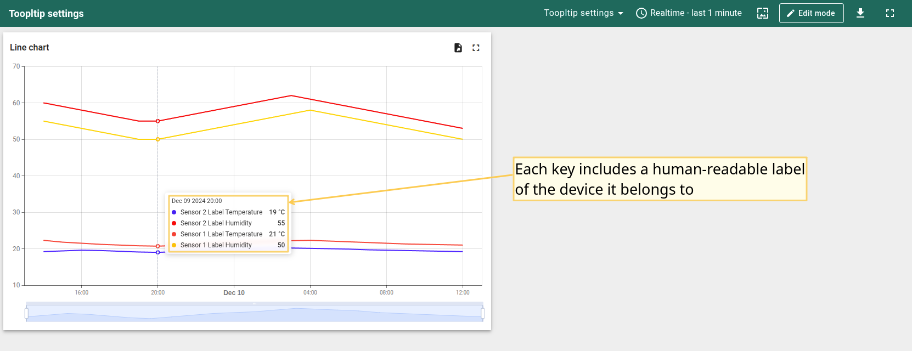
Task: Click the yellow data point at 20:00
Action: (x=158, y=139)
